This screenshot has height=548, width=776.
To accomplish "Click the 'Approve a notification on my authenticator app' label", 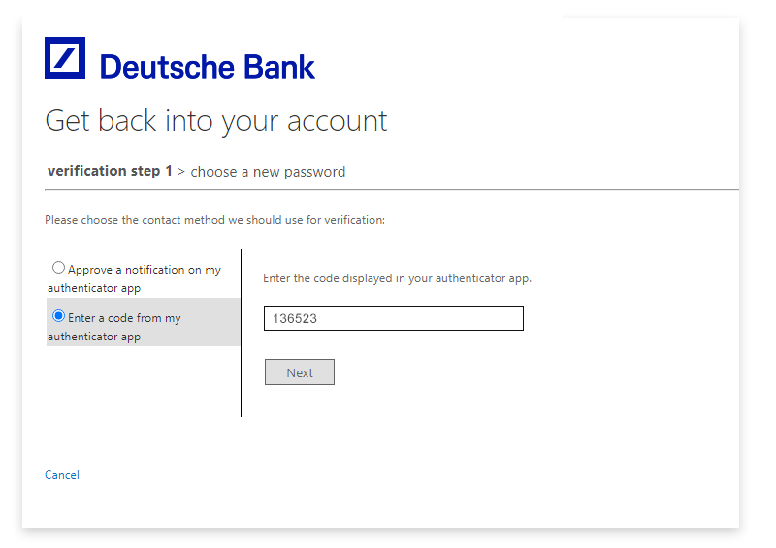I will point(144,271).
